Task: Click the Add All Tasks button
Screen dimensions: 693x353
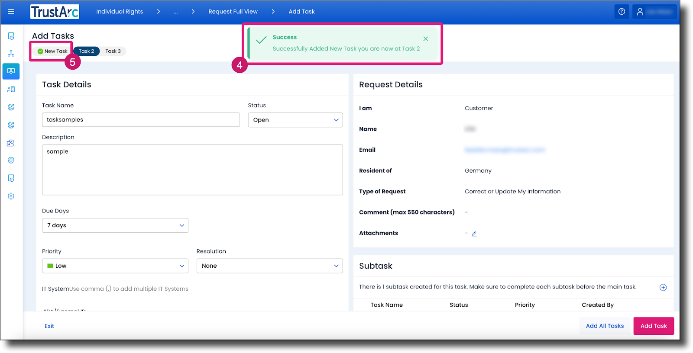Action: (605, 326)
